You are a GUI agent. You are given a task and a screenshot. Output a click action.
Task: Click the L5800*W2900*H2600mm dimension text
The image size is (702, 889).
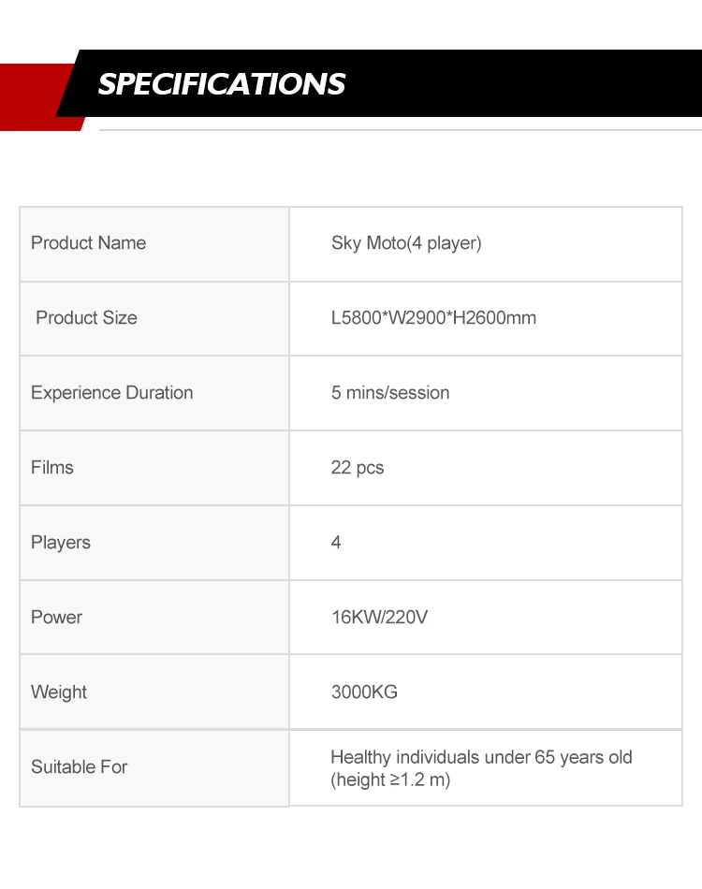433,317
